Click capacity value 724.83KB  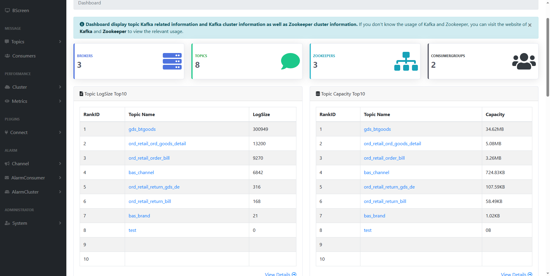[x=495, y=172]
